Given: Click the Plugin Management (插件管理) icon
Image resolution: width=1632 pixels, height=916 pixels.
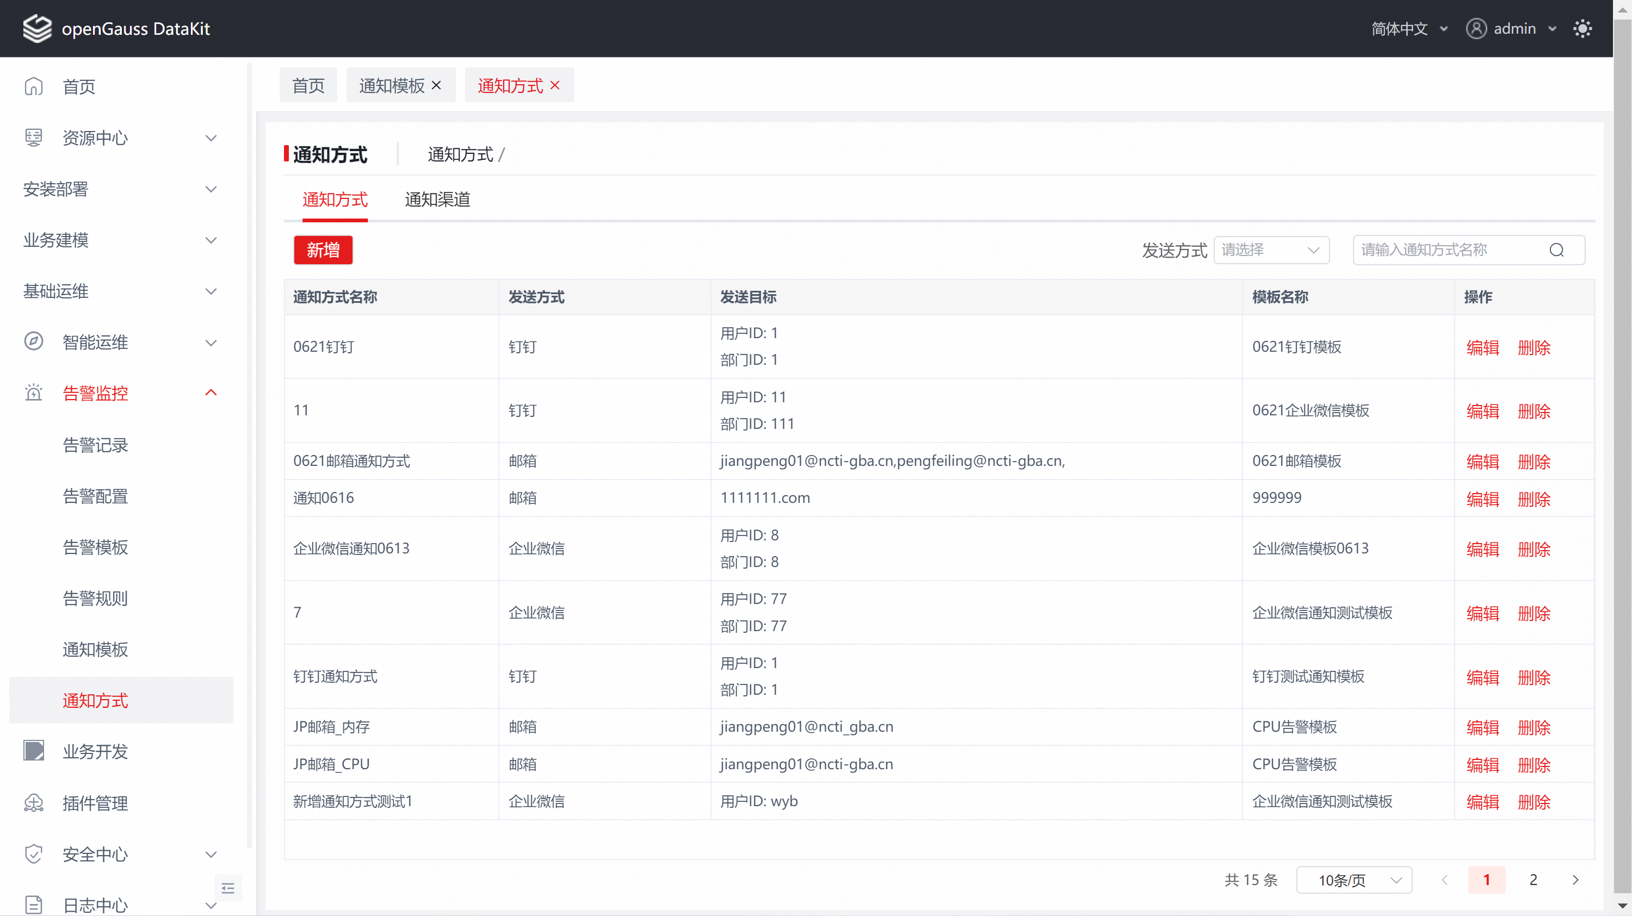Looking at the screenshot, I should 34,803.
